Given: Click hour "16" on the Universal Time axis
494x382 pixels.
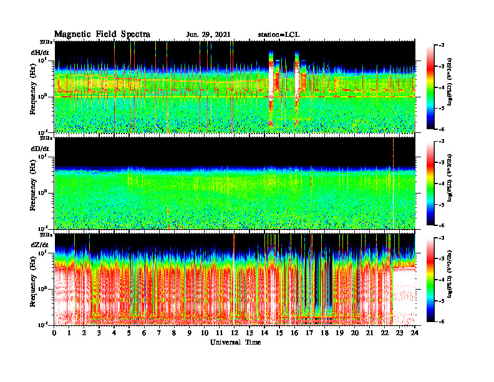Looking at the screenshot, I should pyautogui.click(x=294, y=333).
